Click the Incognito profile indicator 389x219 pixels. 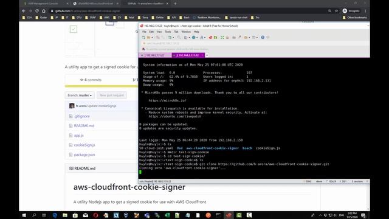tap(351, 11)
